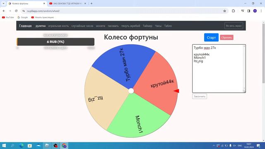
Task: Open the Google bookmark
Action: pyautogui.click(x=23, y=17)
